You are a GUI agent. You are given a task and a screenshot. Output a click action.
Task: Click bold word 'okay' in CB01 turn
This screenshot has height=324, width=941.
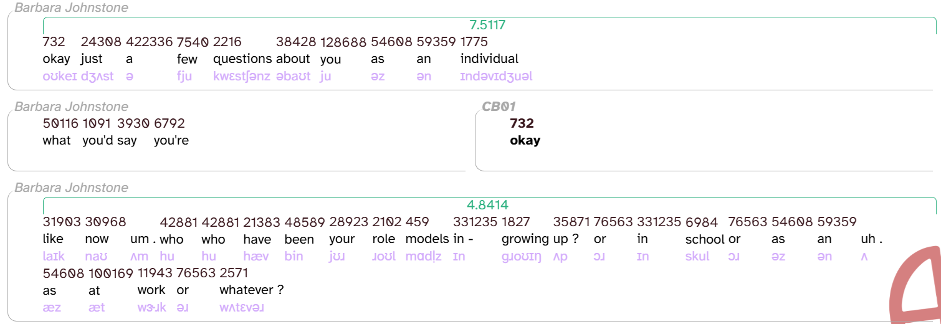(525, 140)
